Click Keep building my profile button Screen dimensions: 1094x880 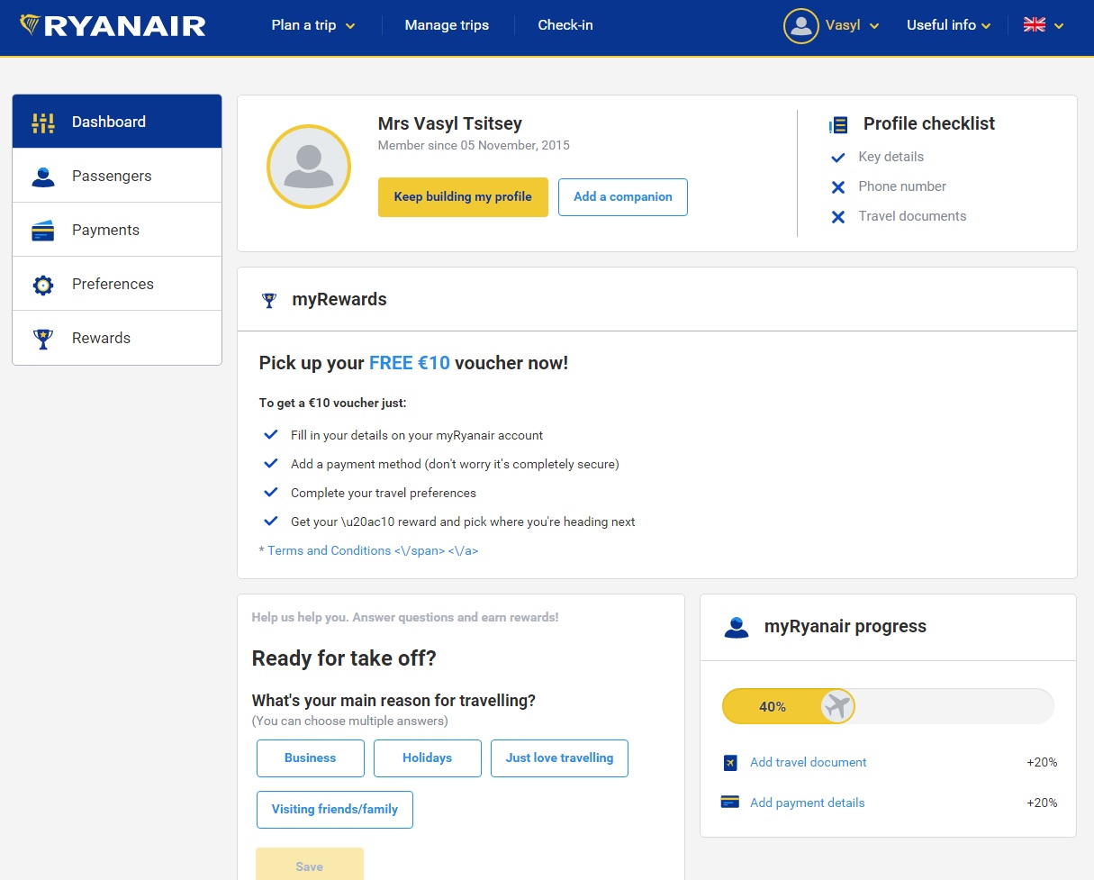coord(463,197)
